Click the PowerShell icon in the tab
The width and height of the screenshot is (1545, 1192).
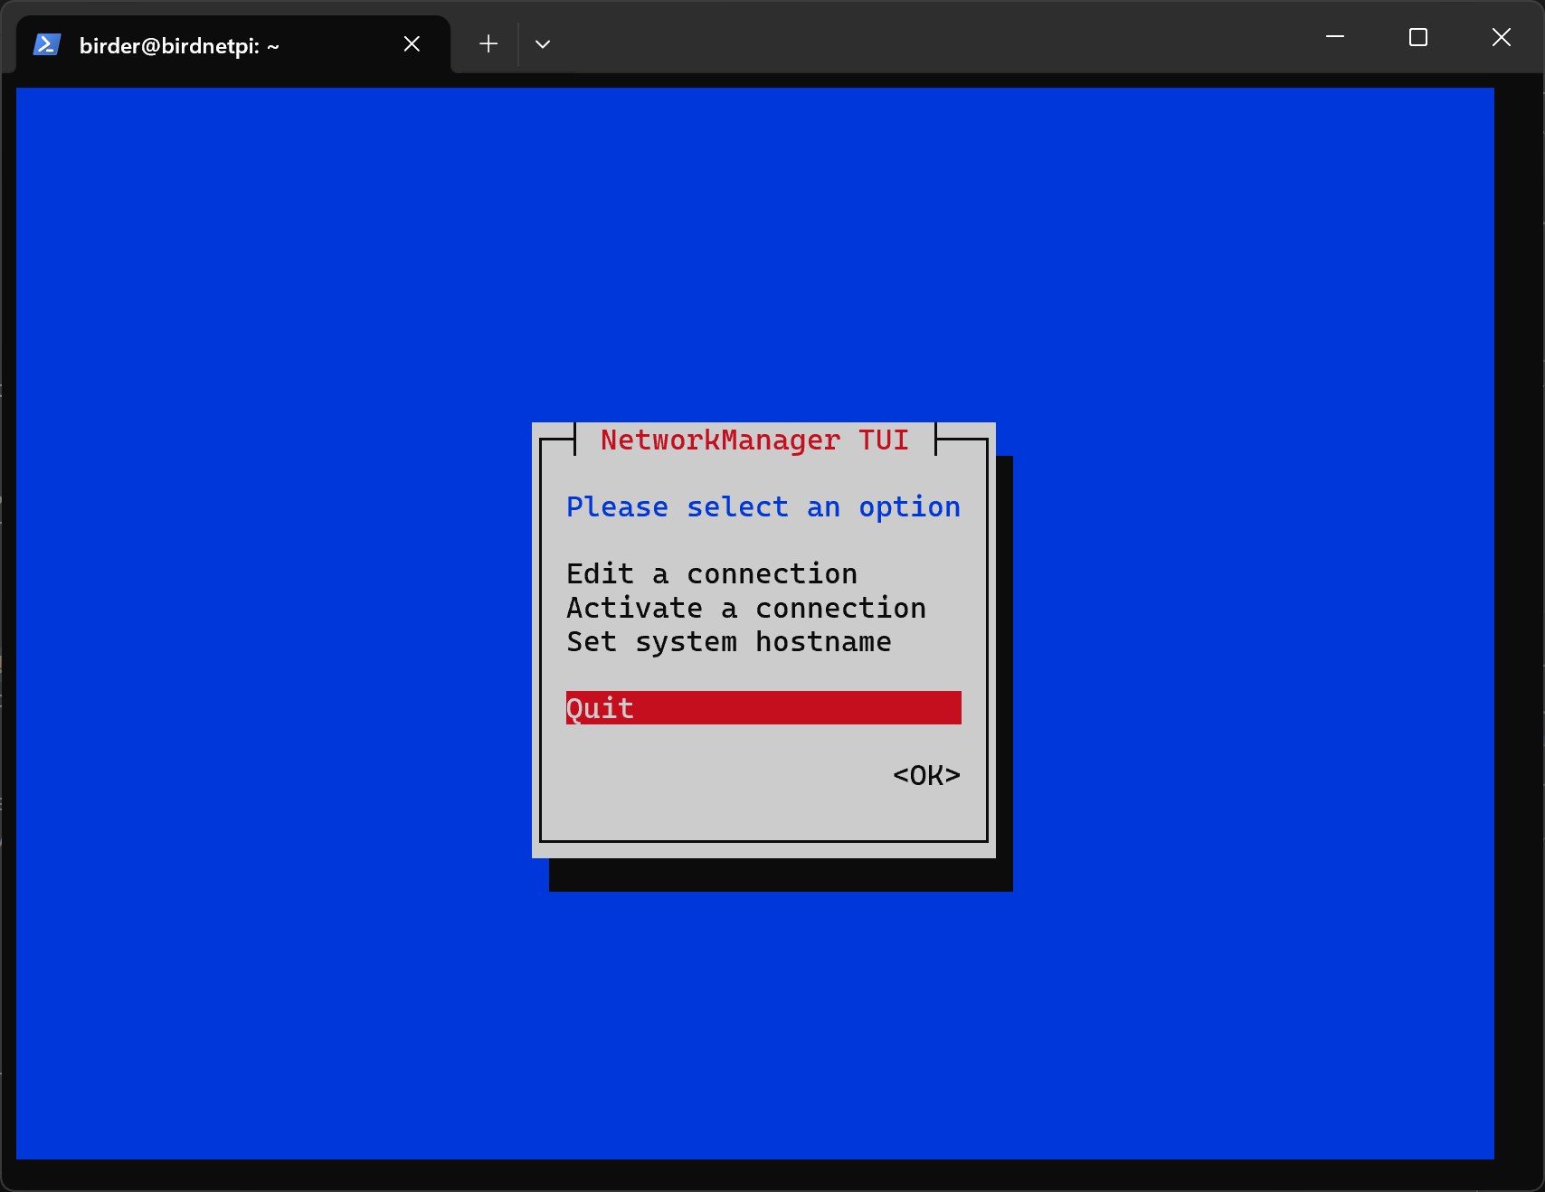tap(46, 44)
